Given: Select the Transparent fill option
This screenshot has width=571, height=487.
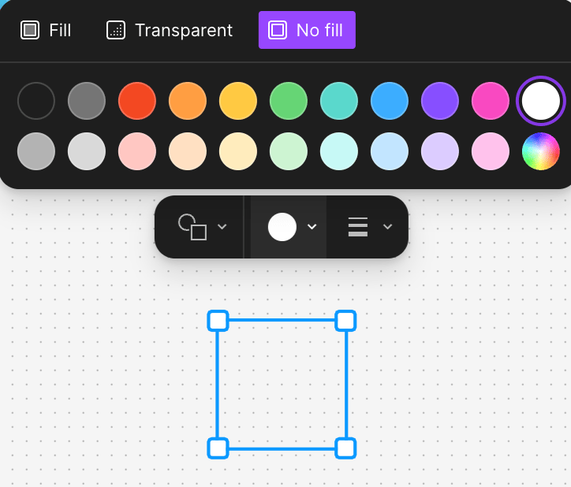Looking at the screenshot, I should tap(170, 30).
